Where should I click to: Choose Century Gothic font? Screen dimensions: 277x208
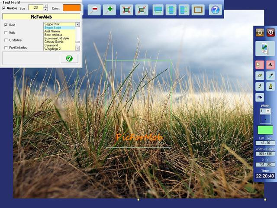[x=54, y=42]
